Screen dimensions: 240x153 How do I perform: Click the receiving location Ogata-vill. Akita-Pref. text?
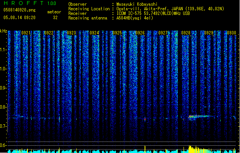pyautogui.click(x=170, y=9)
